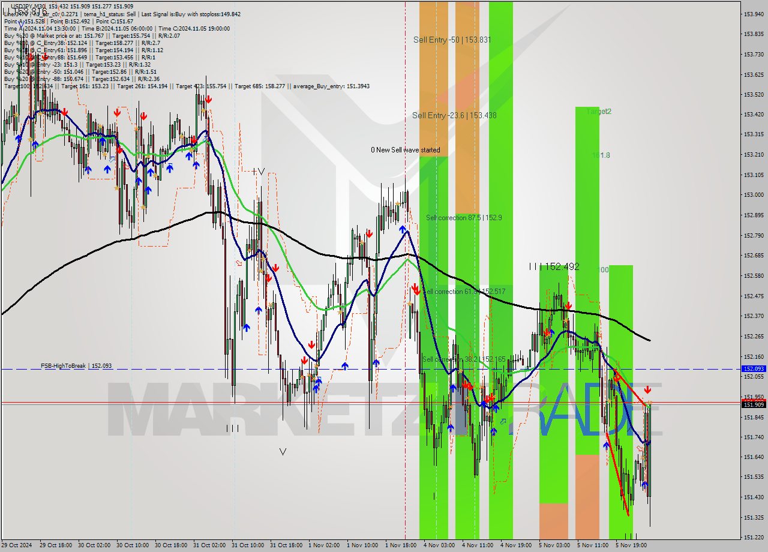The width and height of the screenshot is (768, 552).
Task: Click the 153.000 price axis value
Action: click(x=754, y=194)
